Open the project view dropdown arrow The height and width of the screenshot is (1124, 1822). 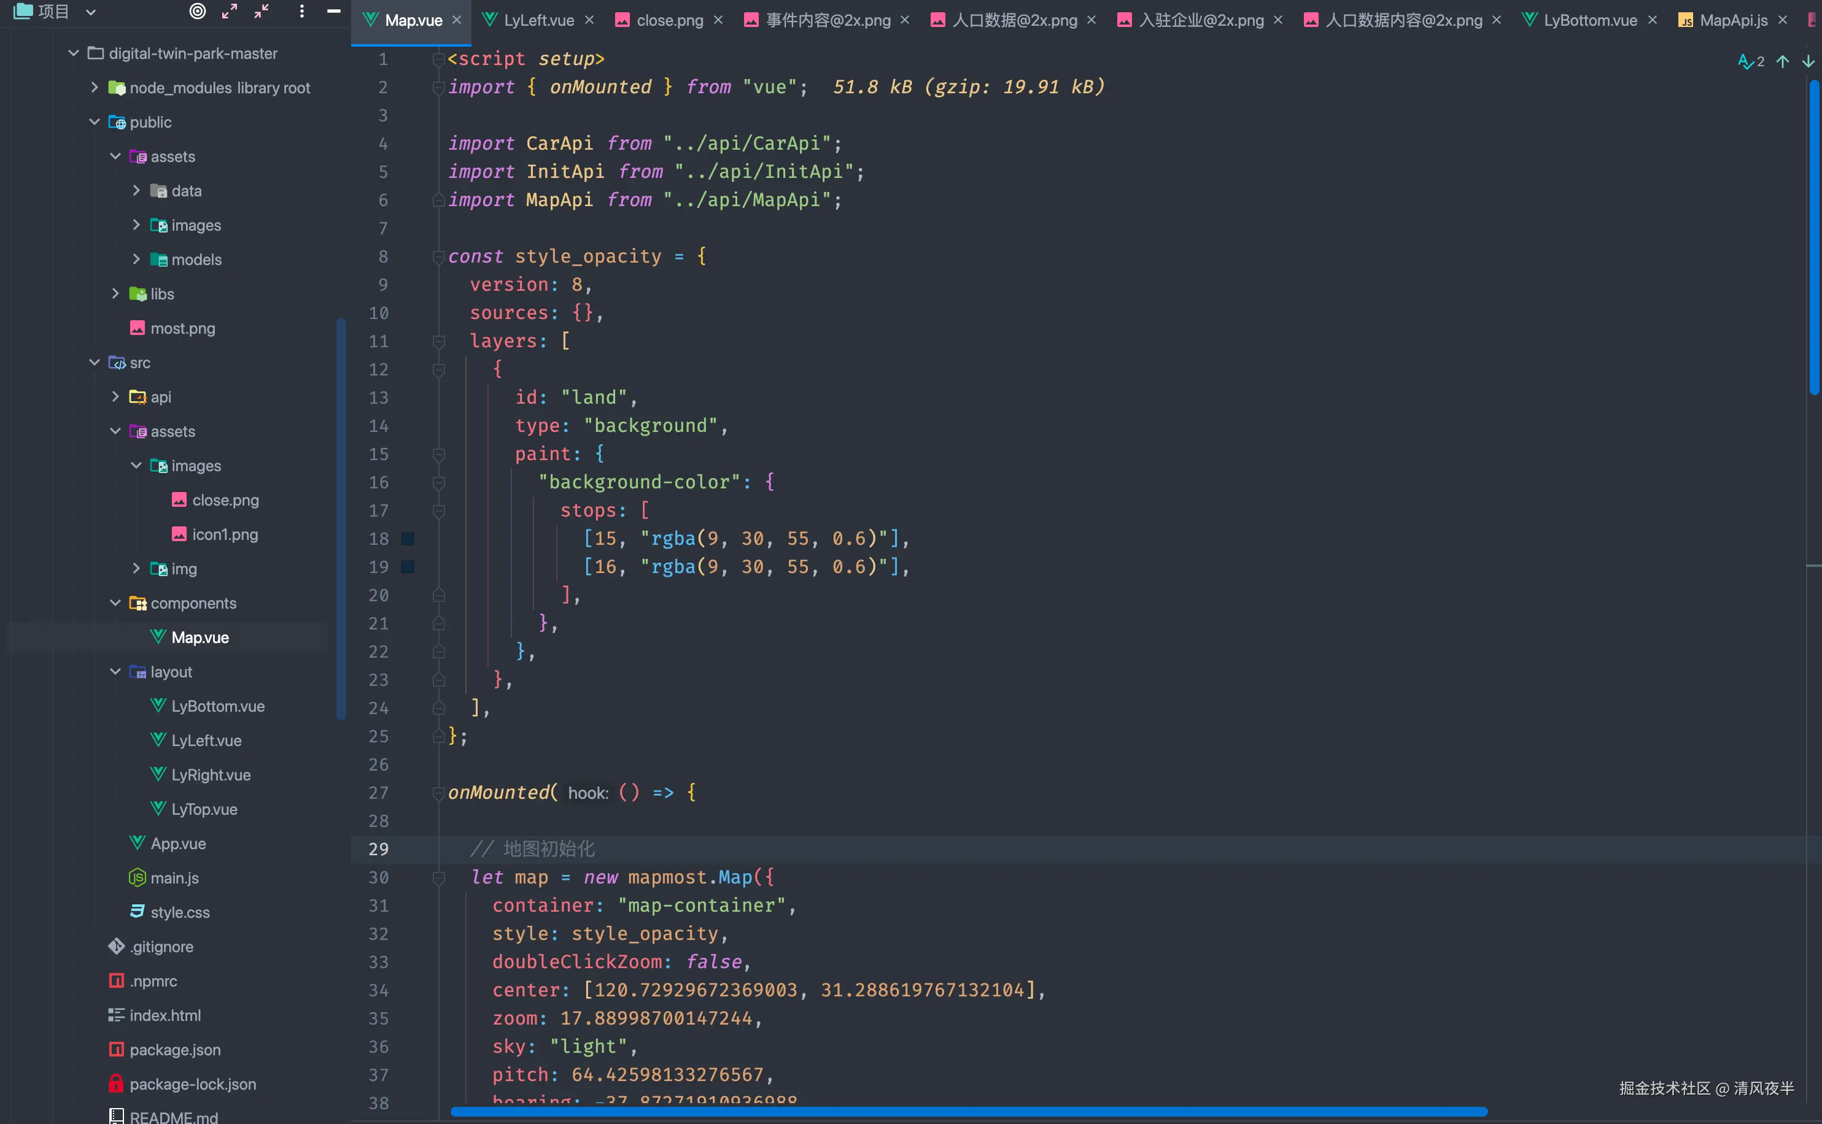(x=91, y=12)
